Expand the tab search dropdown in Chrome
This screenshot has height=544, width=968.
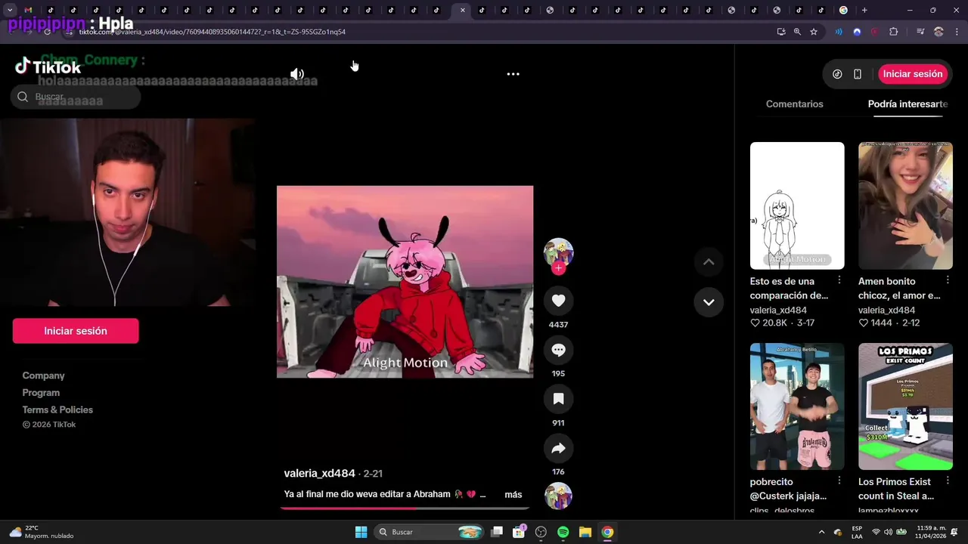click(10, 11)
